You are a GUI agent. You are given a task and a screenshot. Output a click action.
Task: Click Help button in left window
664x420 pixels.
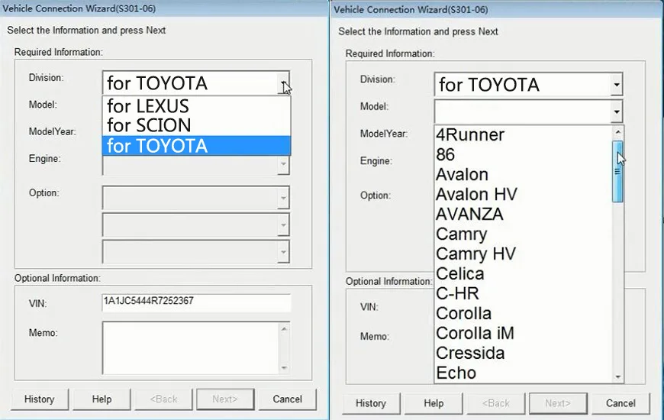[102, 399]
